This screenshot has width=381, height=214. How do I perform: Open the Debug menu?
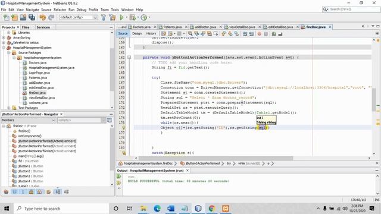pyautogui.click(x=82, y=10)
